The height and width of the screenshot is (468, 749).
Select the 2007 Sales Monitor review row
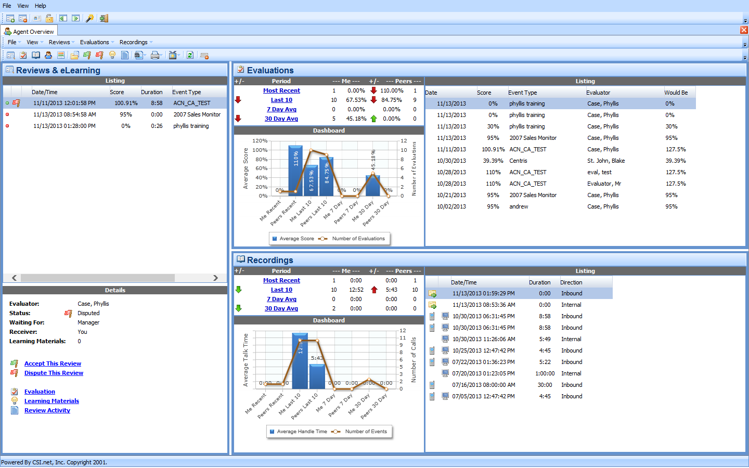click(115, 114)
